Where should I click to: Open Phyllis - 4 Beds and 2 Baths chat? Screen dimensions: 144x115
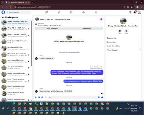(15, 35)
